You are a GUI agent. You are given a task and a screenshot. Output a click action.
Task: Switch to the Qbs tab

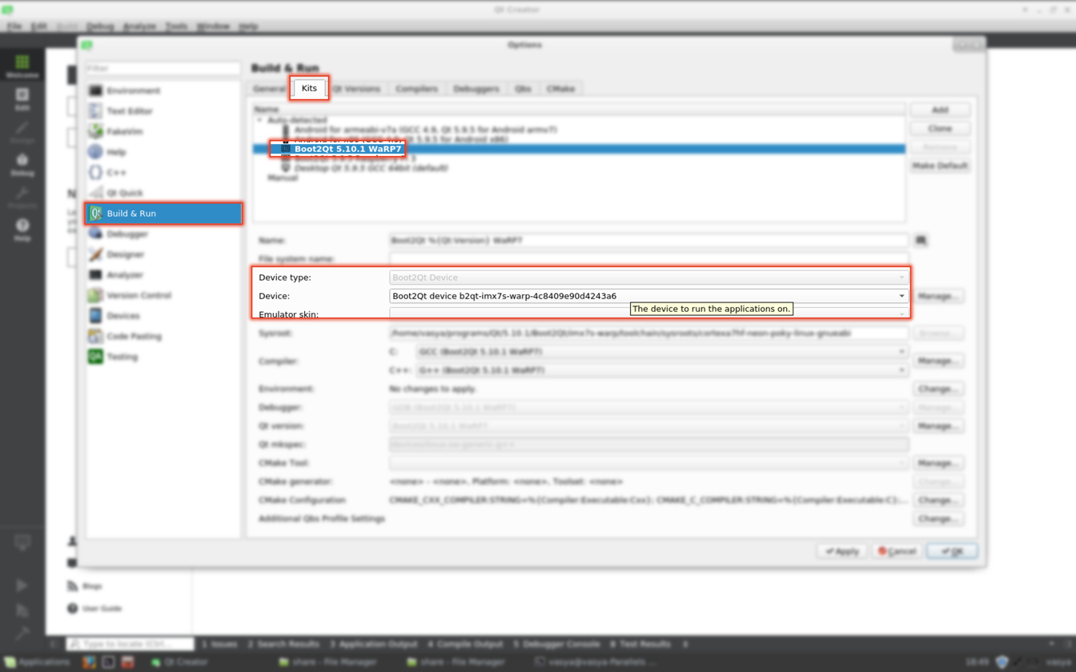pyautogui.click(x=523, y=89)
